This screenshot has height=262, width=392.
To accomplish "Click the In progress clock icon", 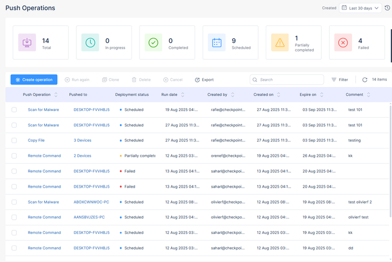I will click(x=90, y=42).
